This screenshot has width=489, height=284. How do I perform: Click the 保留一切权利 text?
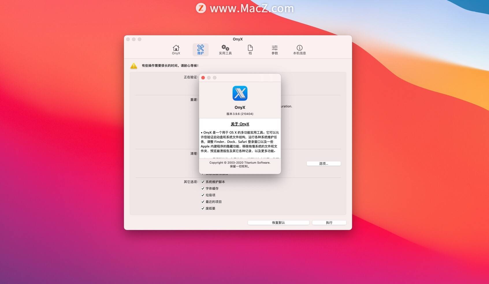(240, 166)
